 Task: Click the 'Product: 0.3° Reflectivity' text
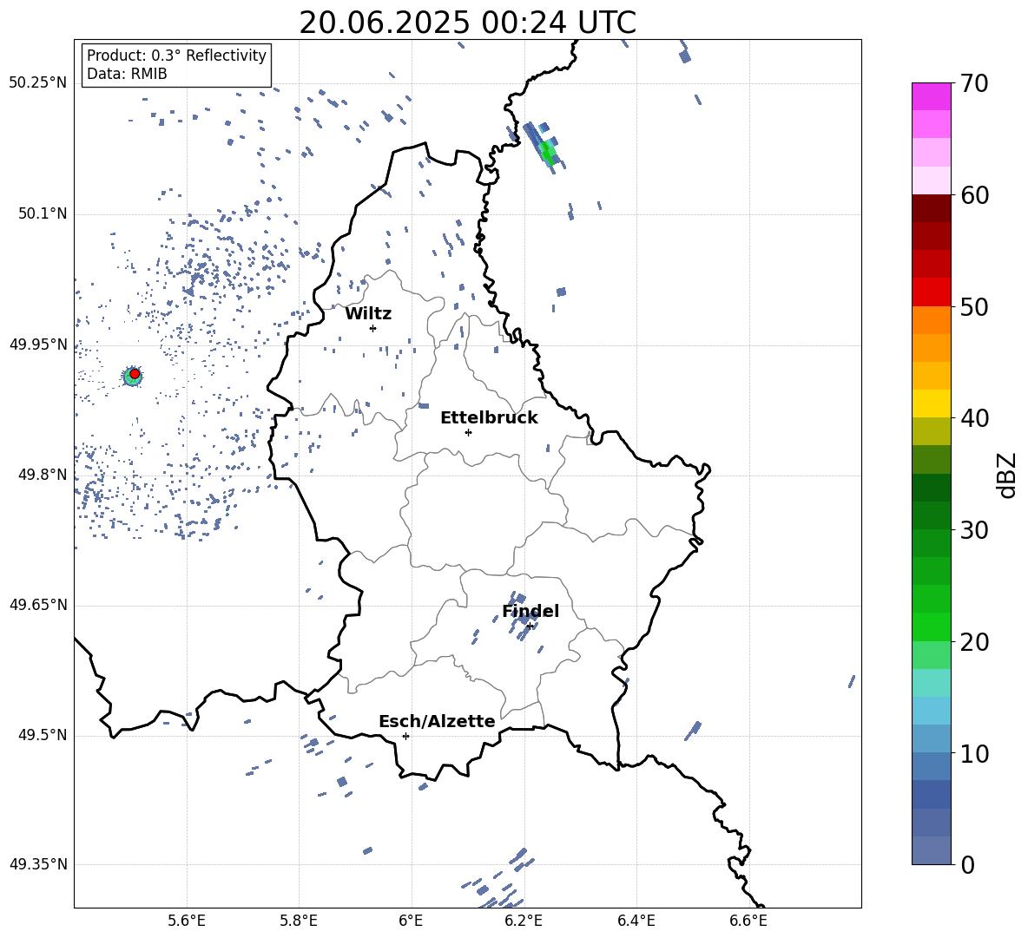(176, 55)
